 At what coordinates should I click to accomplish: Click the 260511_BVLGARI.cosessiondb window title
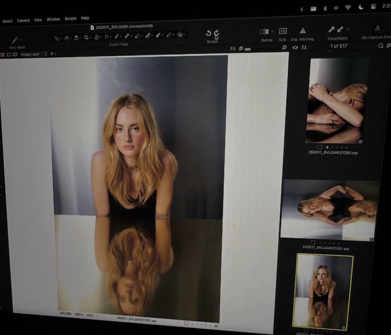click(124, 27)
